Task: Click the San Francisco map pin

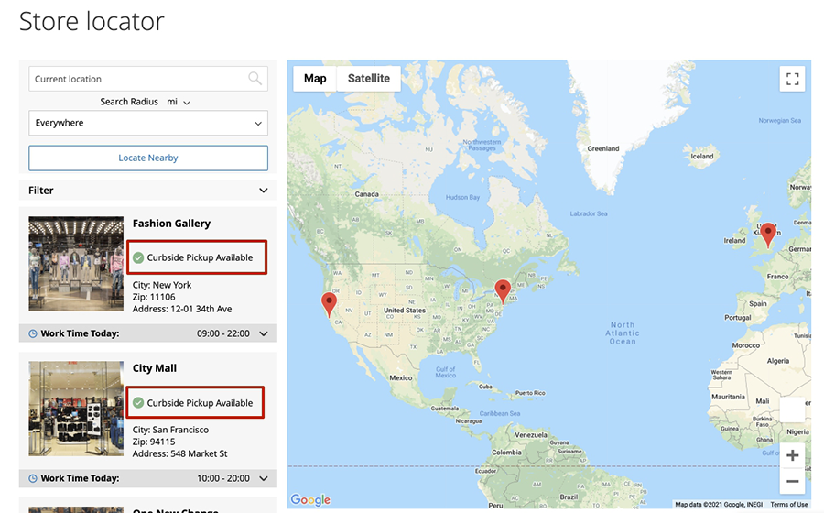Action: click(x=329, y=302)
